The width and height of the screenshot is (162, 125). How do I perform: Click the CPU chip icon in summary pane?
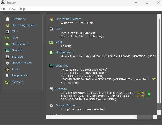click(51, 29)
